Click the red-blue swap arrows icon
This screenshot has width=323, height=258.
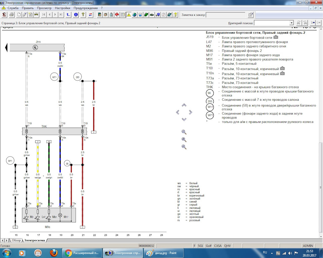click(x=91, y=14)
